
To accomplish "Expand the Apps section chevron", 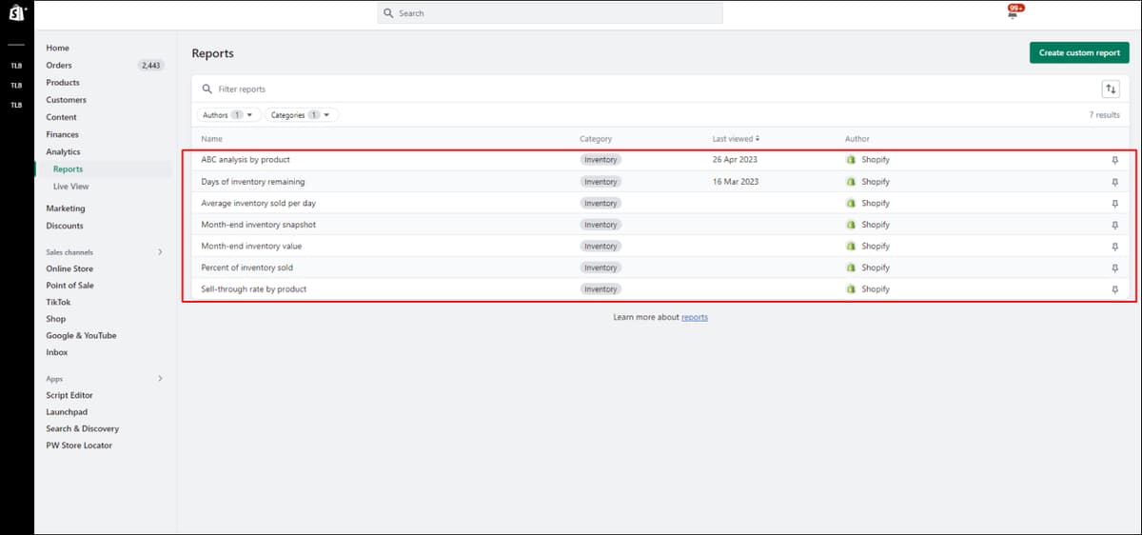I will (160, 379).
